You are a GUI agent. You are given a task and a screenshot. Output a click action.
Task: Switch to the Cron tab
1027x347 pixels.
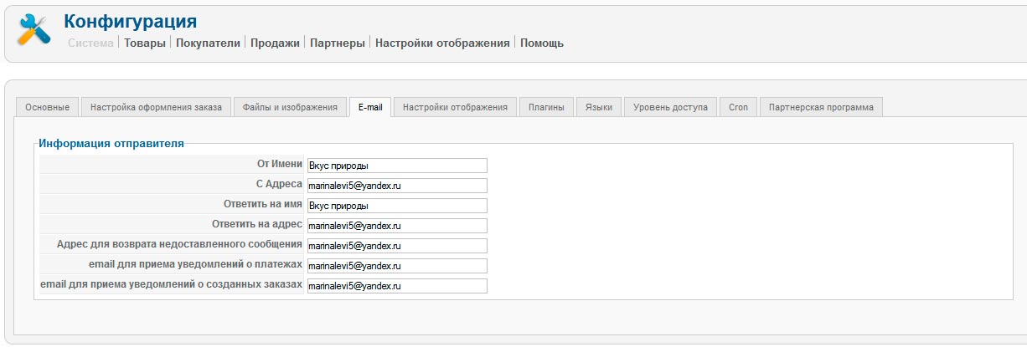coord(738,108)
